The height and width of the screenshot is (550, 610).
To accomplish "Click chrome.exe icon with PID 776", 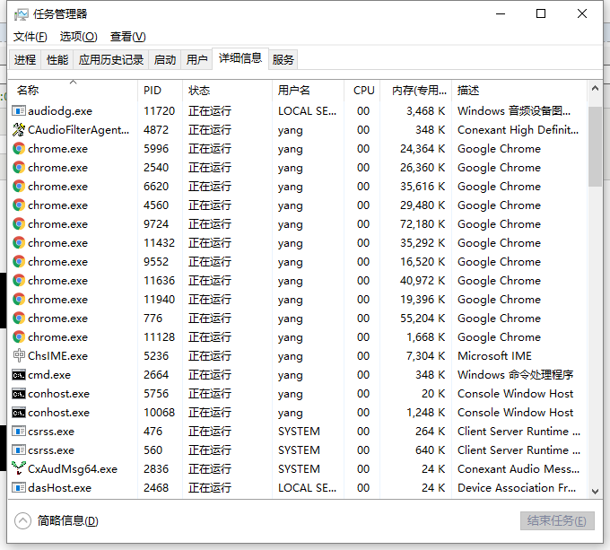I will pyautogui.click(x=19, y=319).
